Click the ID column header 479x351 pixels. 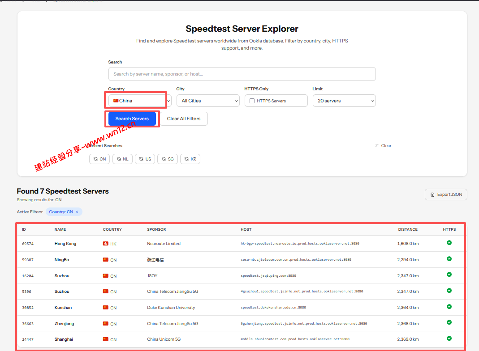pos(24,229)
